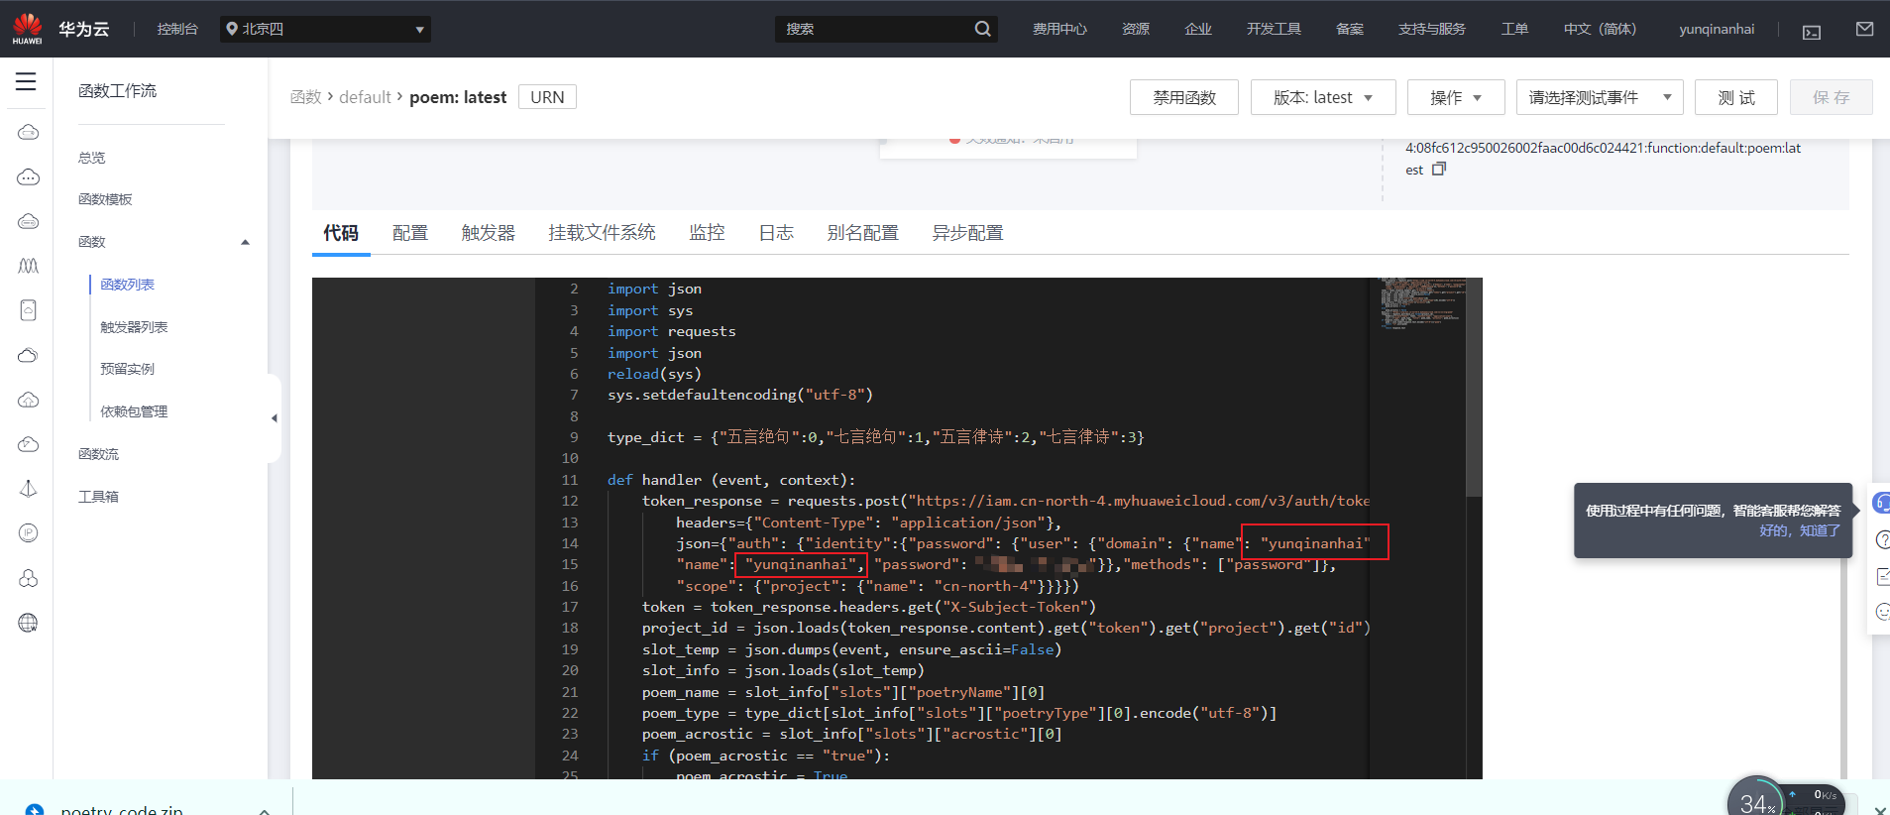Click the rounded-square cloud sidebar icon
Screen dimensions: 1890x815
[29, 310]
